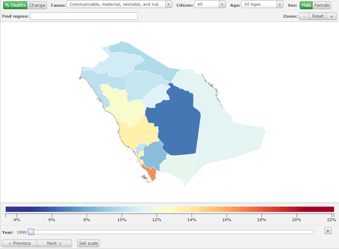Click the Citizen field showing All
This screenshot has height=249, width=339.
coord(207,4)
